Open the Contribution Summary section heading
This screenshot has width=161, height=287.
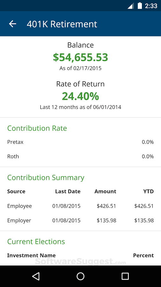pos(46,178)
